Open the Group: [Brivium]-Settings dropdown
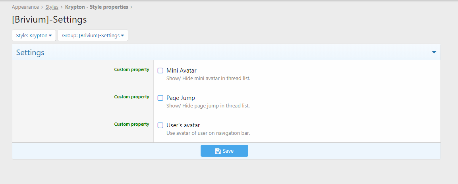 coord(93,36)
